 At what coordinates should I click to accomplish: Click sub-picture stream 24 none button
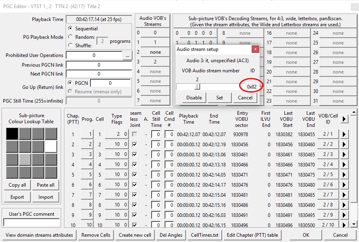click(338, 33)
